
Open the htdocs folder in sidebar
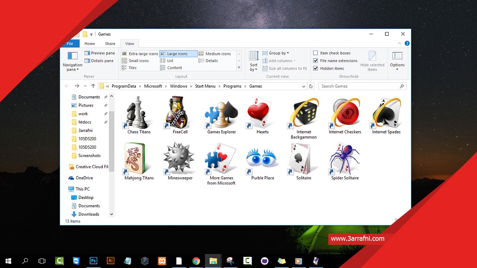(x=85, y=122)
